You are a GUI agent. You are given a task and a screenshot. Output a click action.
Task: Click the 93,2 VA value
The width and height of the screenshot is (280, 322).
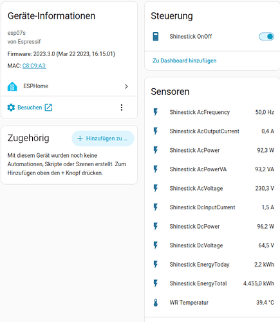click(265, 169)
